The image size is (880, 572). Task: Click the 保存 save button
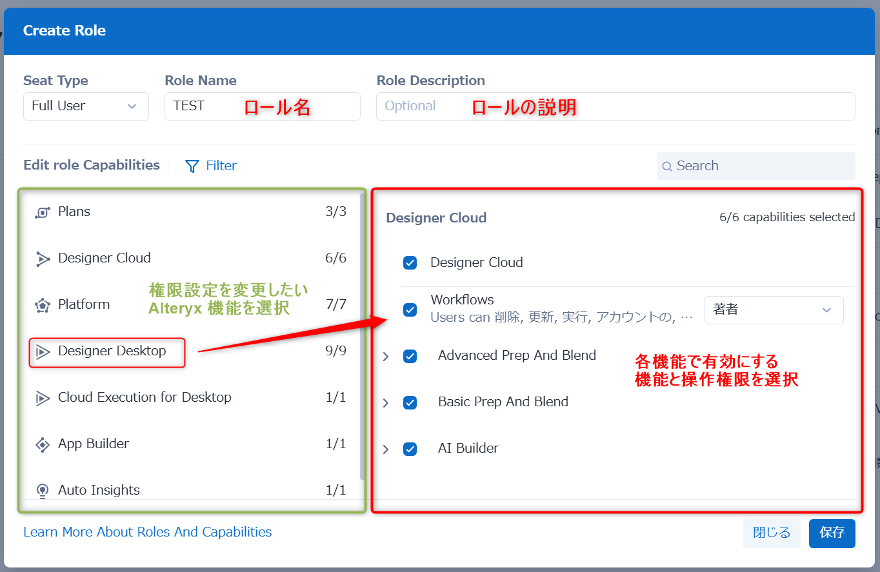coord(832,533)
